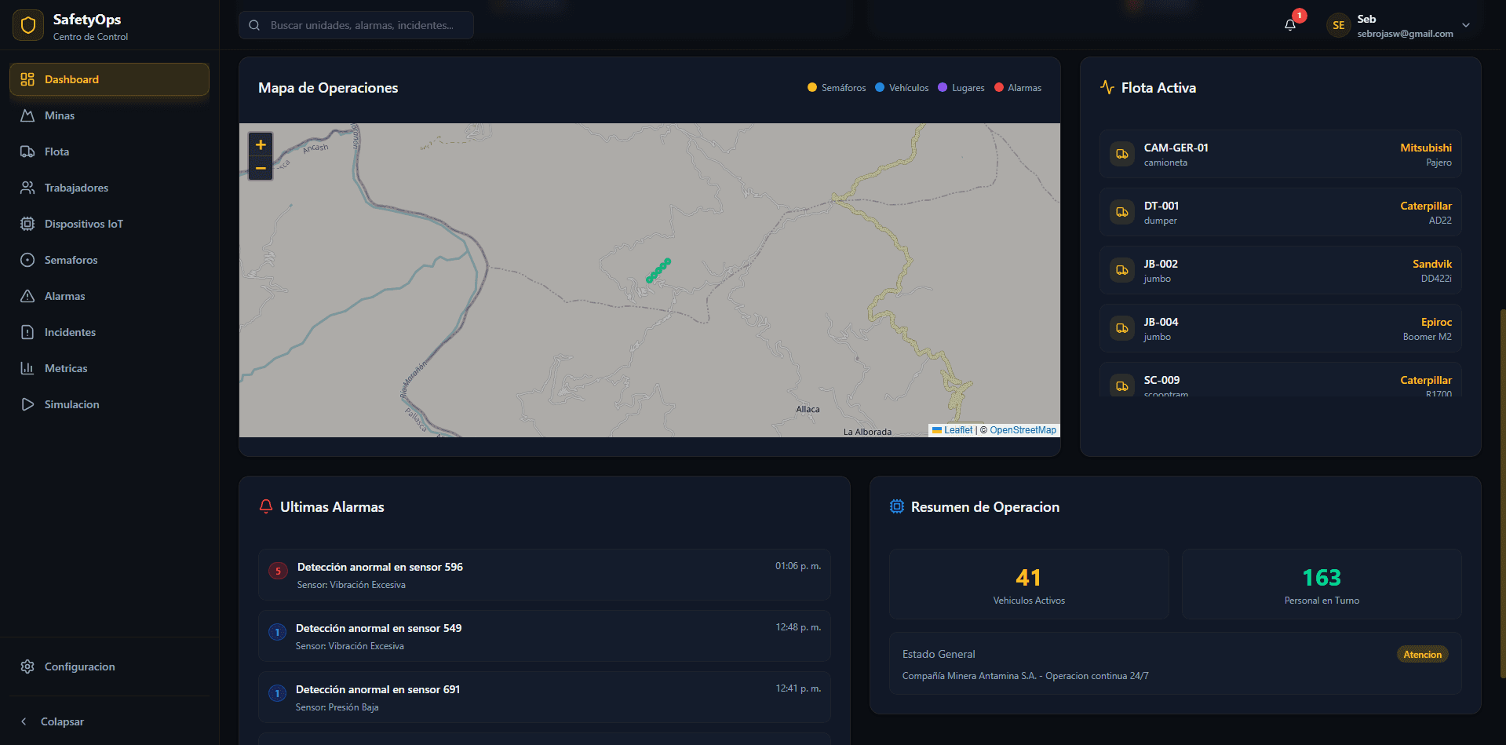Open the Semaforos section
Viewport: 1506px width, 745px height.
pyautogui.click(x=71, y=260)
